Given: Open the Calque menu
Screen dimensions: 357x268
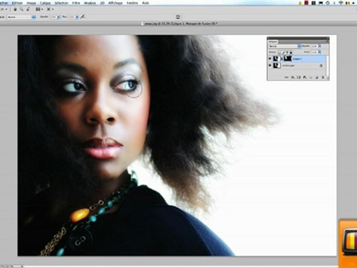Looking at the screenshot, I should click(x=45, y=3).
